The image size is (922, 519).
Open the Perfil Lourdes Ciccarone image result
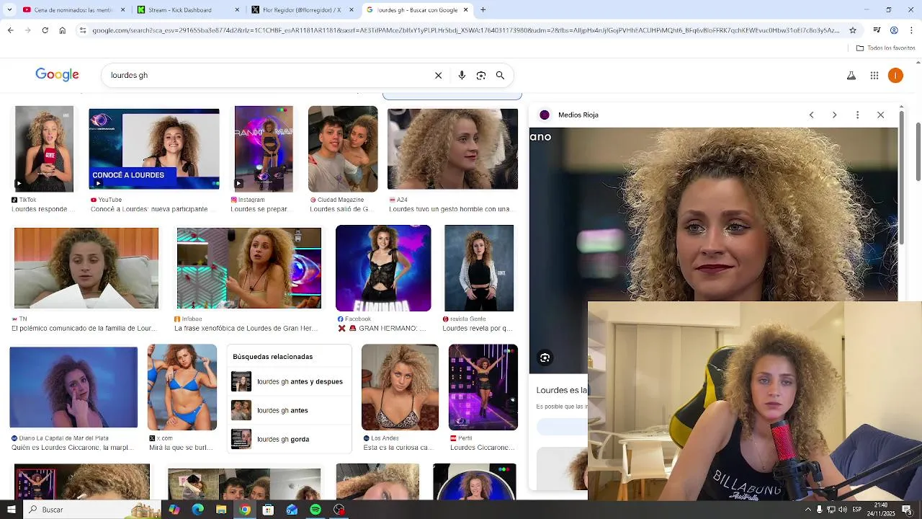483,387
